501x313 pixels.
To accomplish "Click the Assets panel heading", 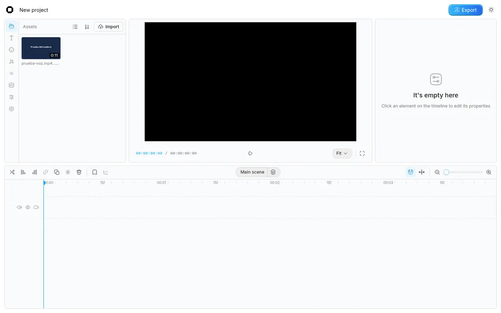I will [30, 27].
